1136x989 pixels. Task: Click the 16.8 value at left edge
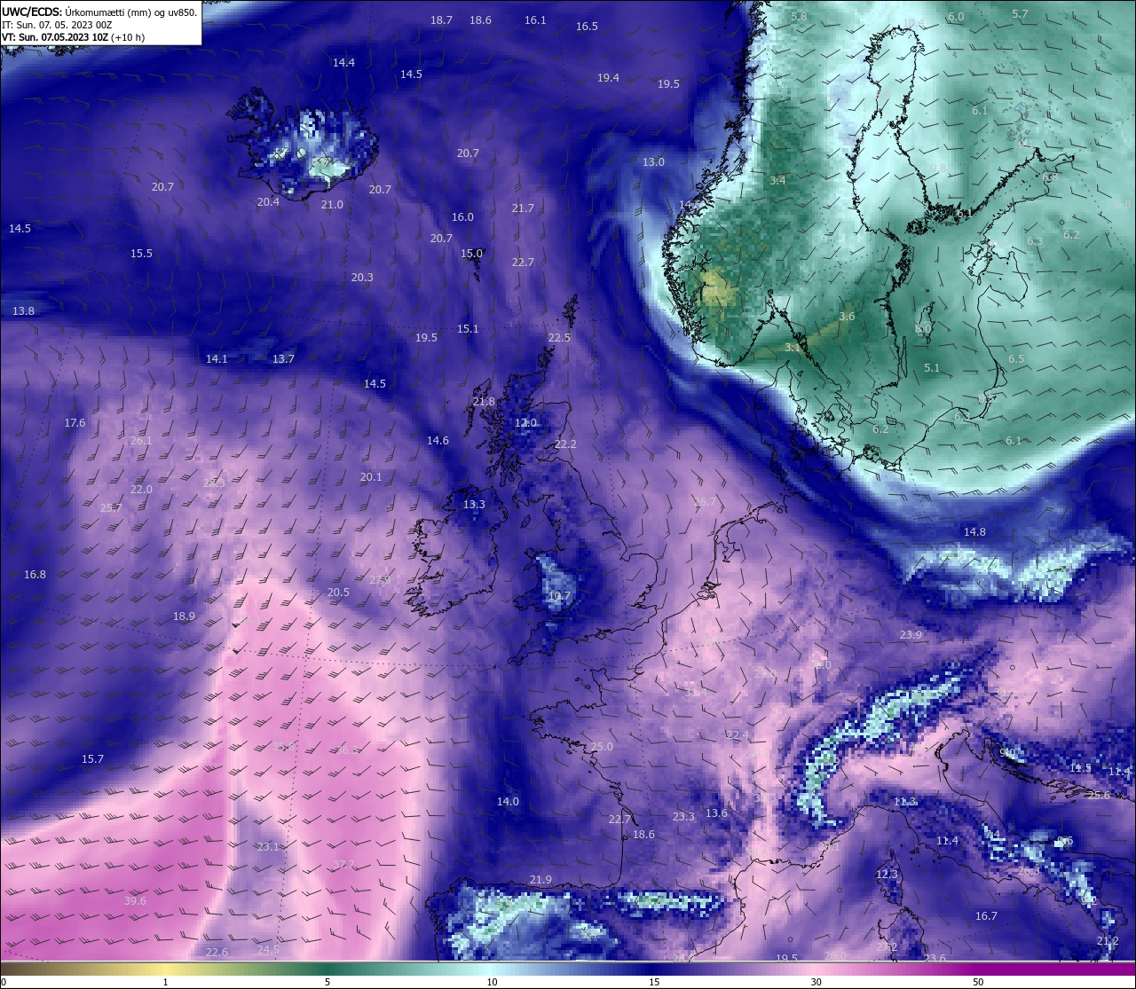click(35, 575)
